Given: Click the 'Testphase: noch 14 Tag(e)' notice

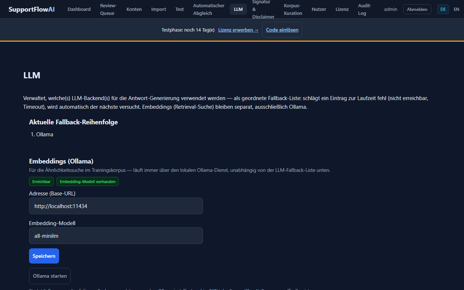Looking at the screenshot, I should coord(188,30).
